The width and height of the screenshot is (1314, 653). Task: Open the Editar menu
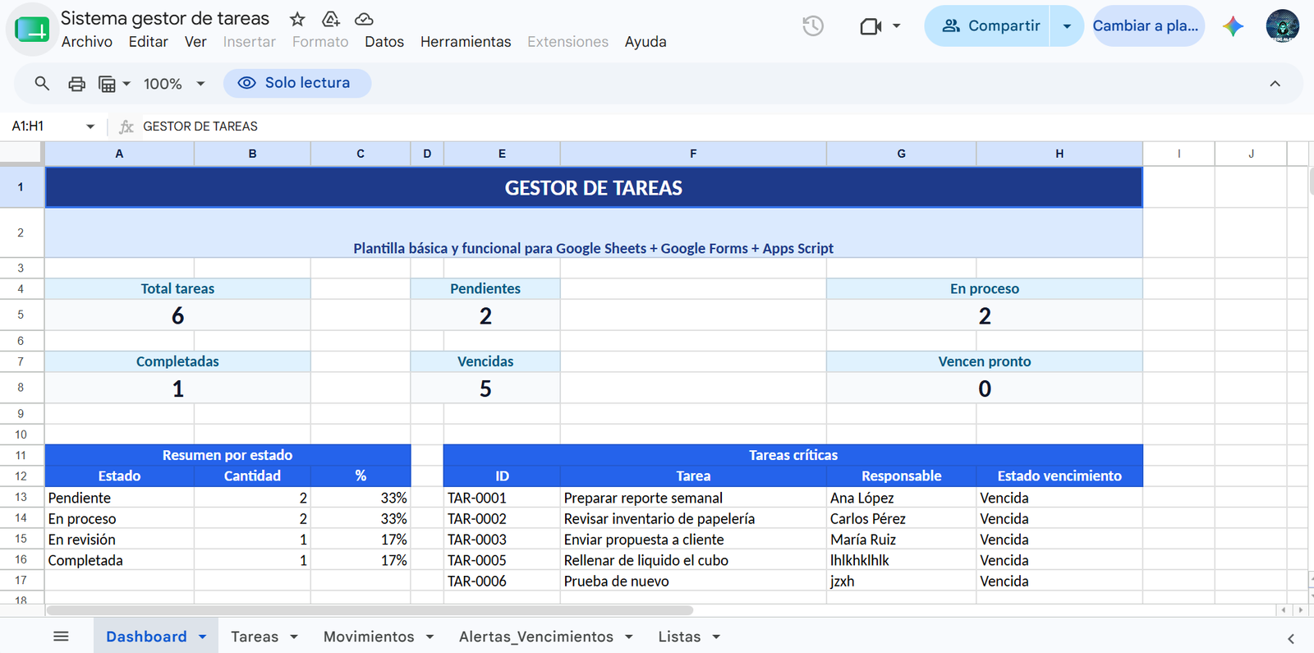(148, 42)
